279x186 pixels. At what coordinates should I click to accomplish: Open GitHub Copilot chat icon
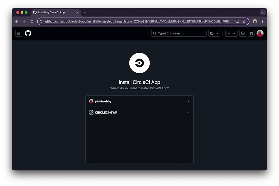pyautogui.click(x=212, y=33)
